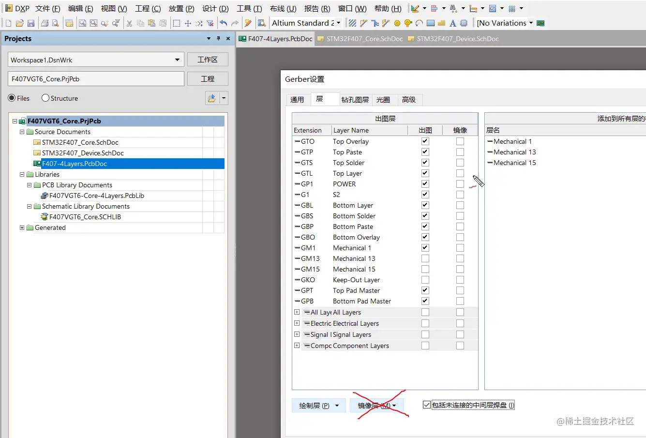Click the 工程 button in Projects panel
Screen dimensions: 646x438
point(208,79)
